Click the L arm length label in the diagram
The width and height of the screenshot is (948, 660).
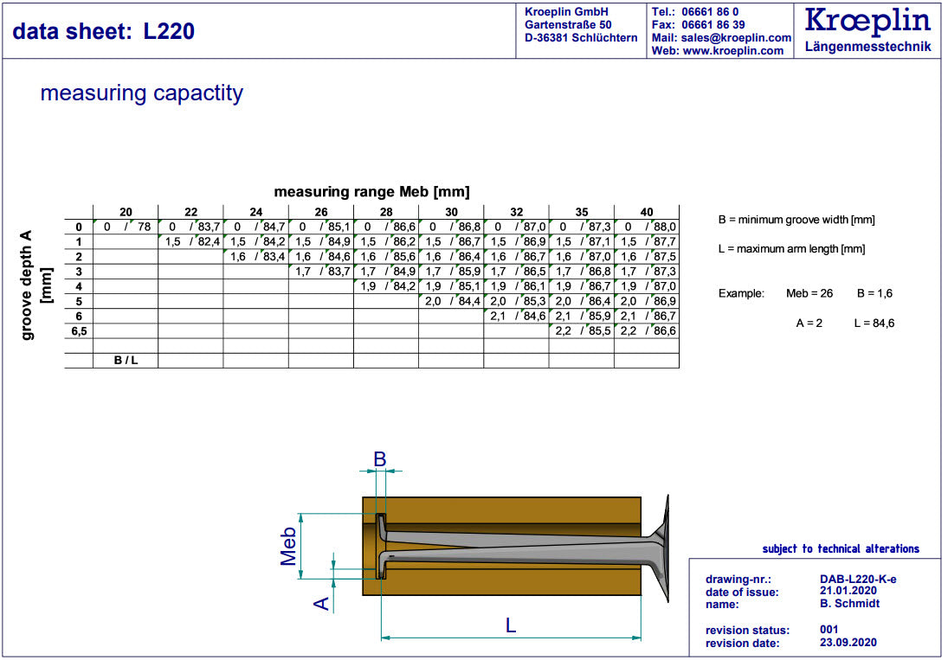[x=511, y=625]
